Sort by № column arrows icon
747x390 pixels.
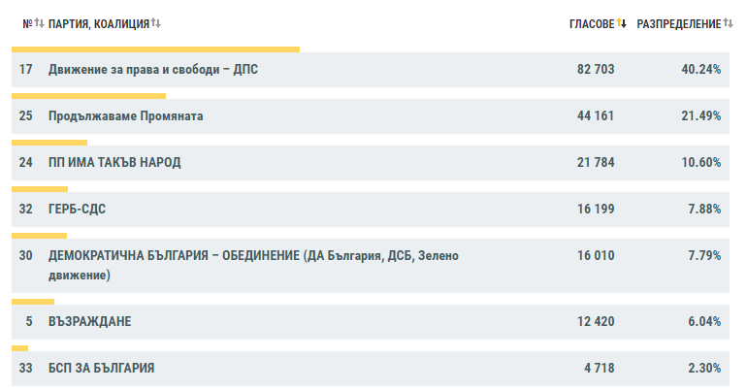pyautogui.click(x=39, y=23)
